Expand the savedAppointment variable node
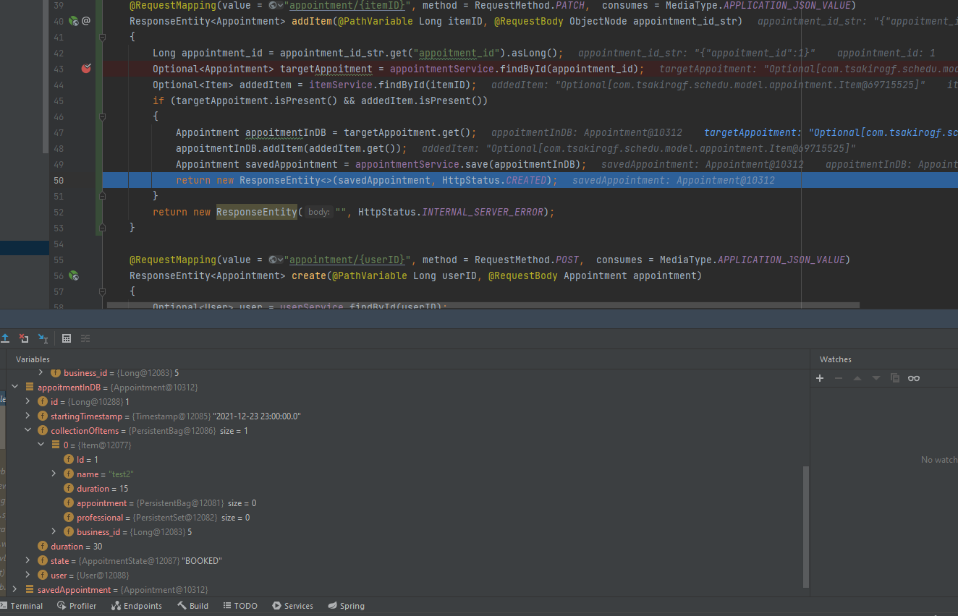 pyautogui.click(x=14, y=590)
